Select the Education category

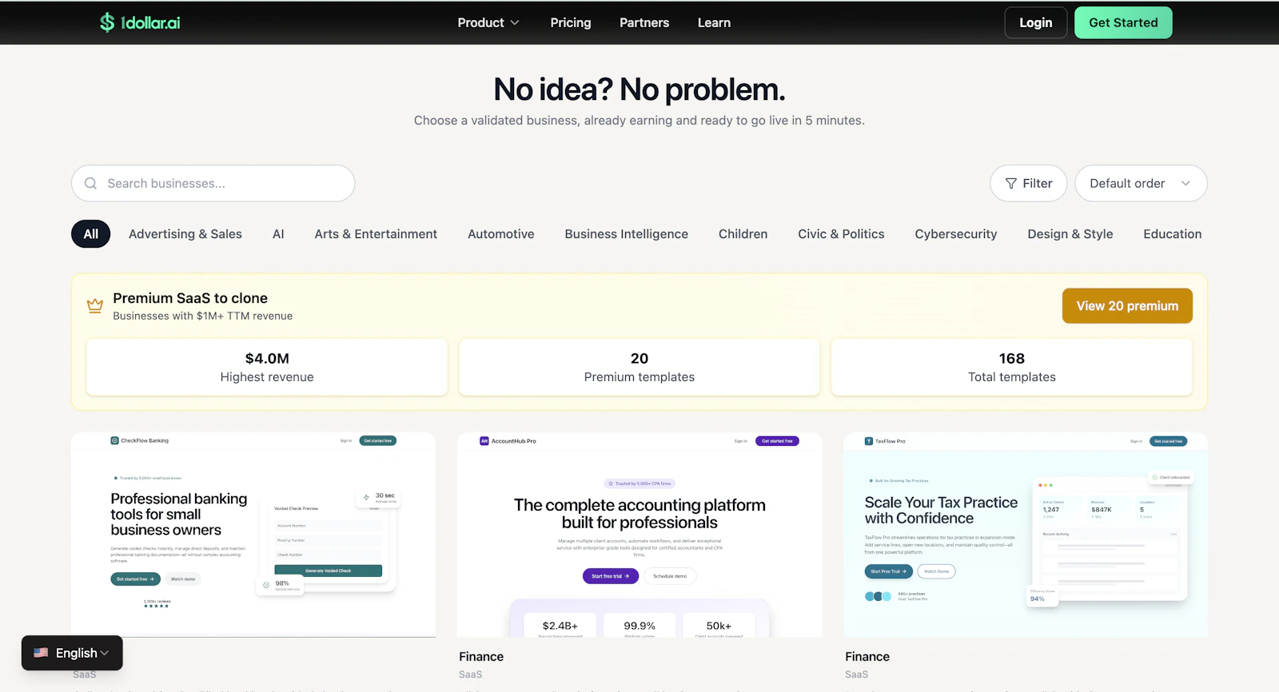(1173, 234)
